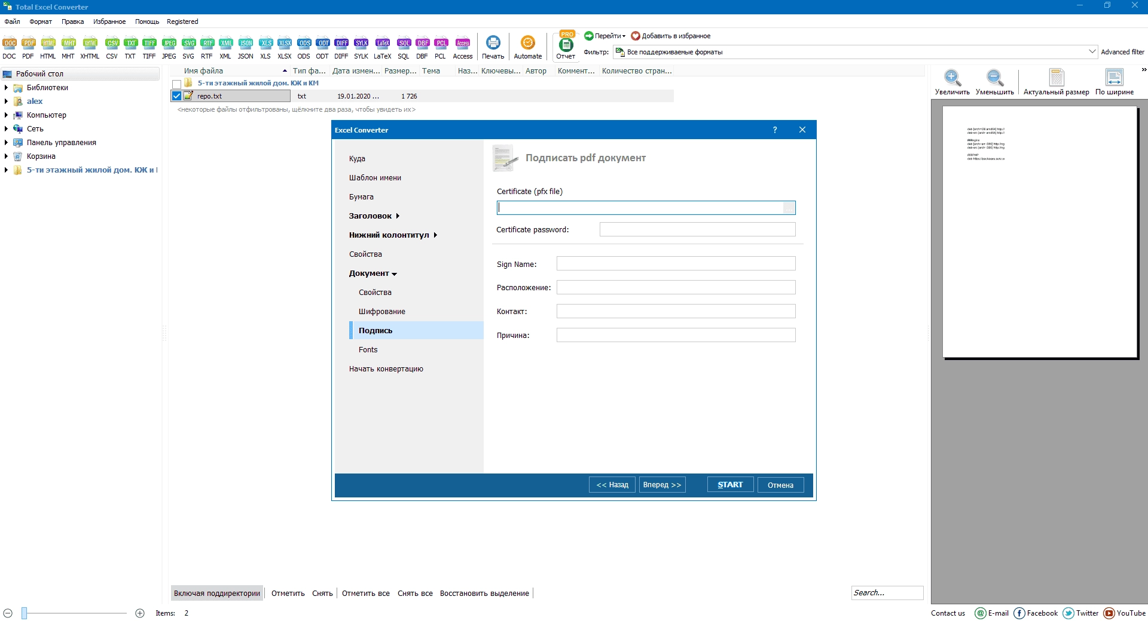Viewport: 1148px width, 621px height.
Task: Fit preview По ширине
Action: 1115,82
